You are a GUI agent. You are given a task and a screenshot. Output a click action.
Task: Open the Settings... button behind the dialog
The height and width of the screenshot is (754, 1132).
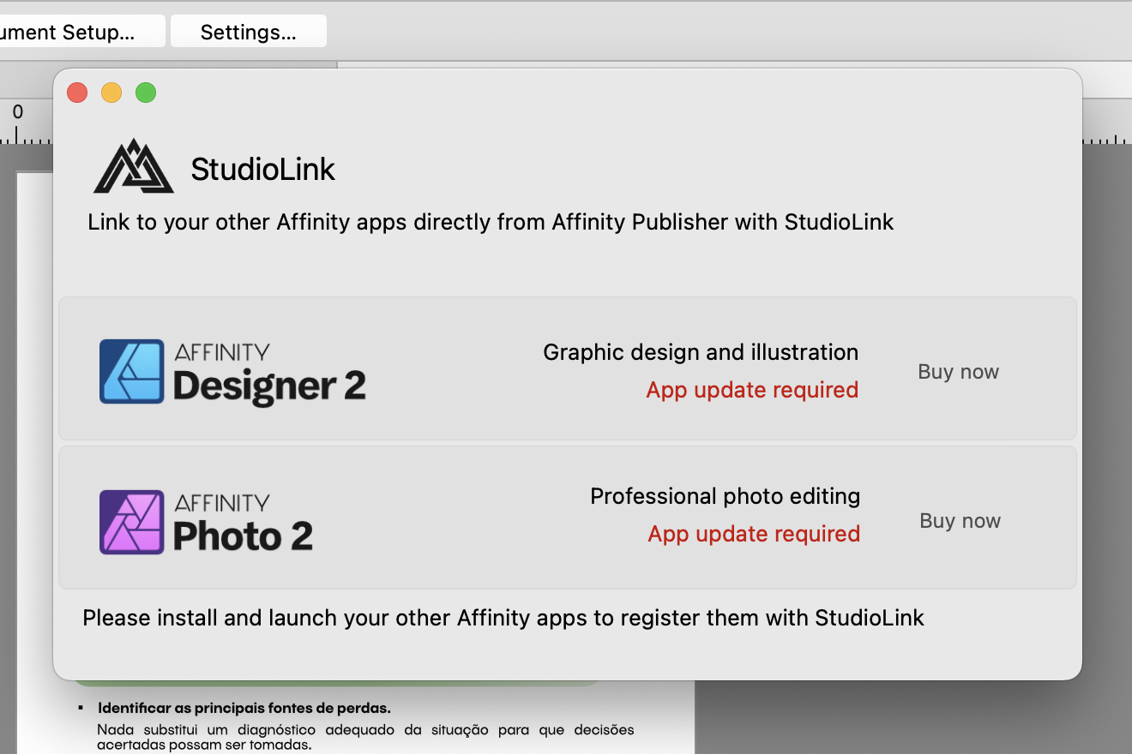click(248, 33)
